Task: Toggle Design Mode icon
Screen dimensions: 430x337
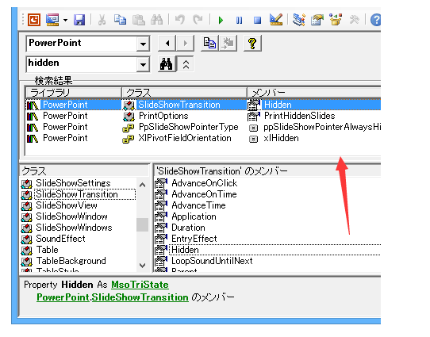Action: 275,20
